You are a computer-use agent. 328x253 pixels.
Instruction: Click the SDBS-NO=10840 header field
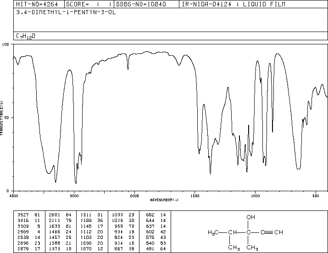click(146, 4)
